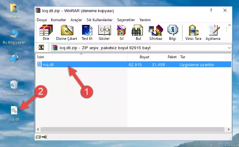
Task: Close the WinRAR window
Action: [225, 10]
